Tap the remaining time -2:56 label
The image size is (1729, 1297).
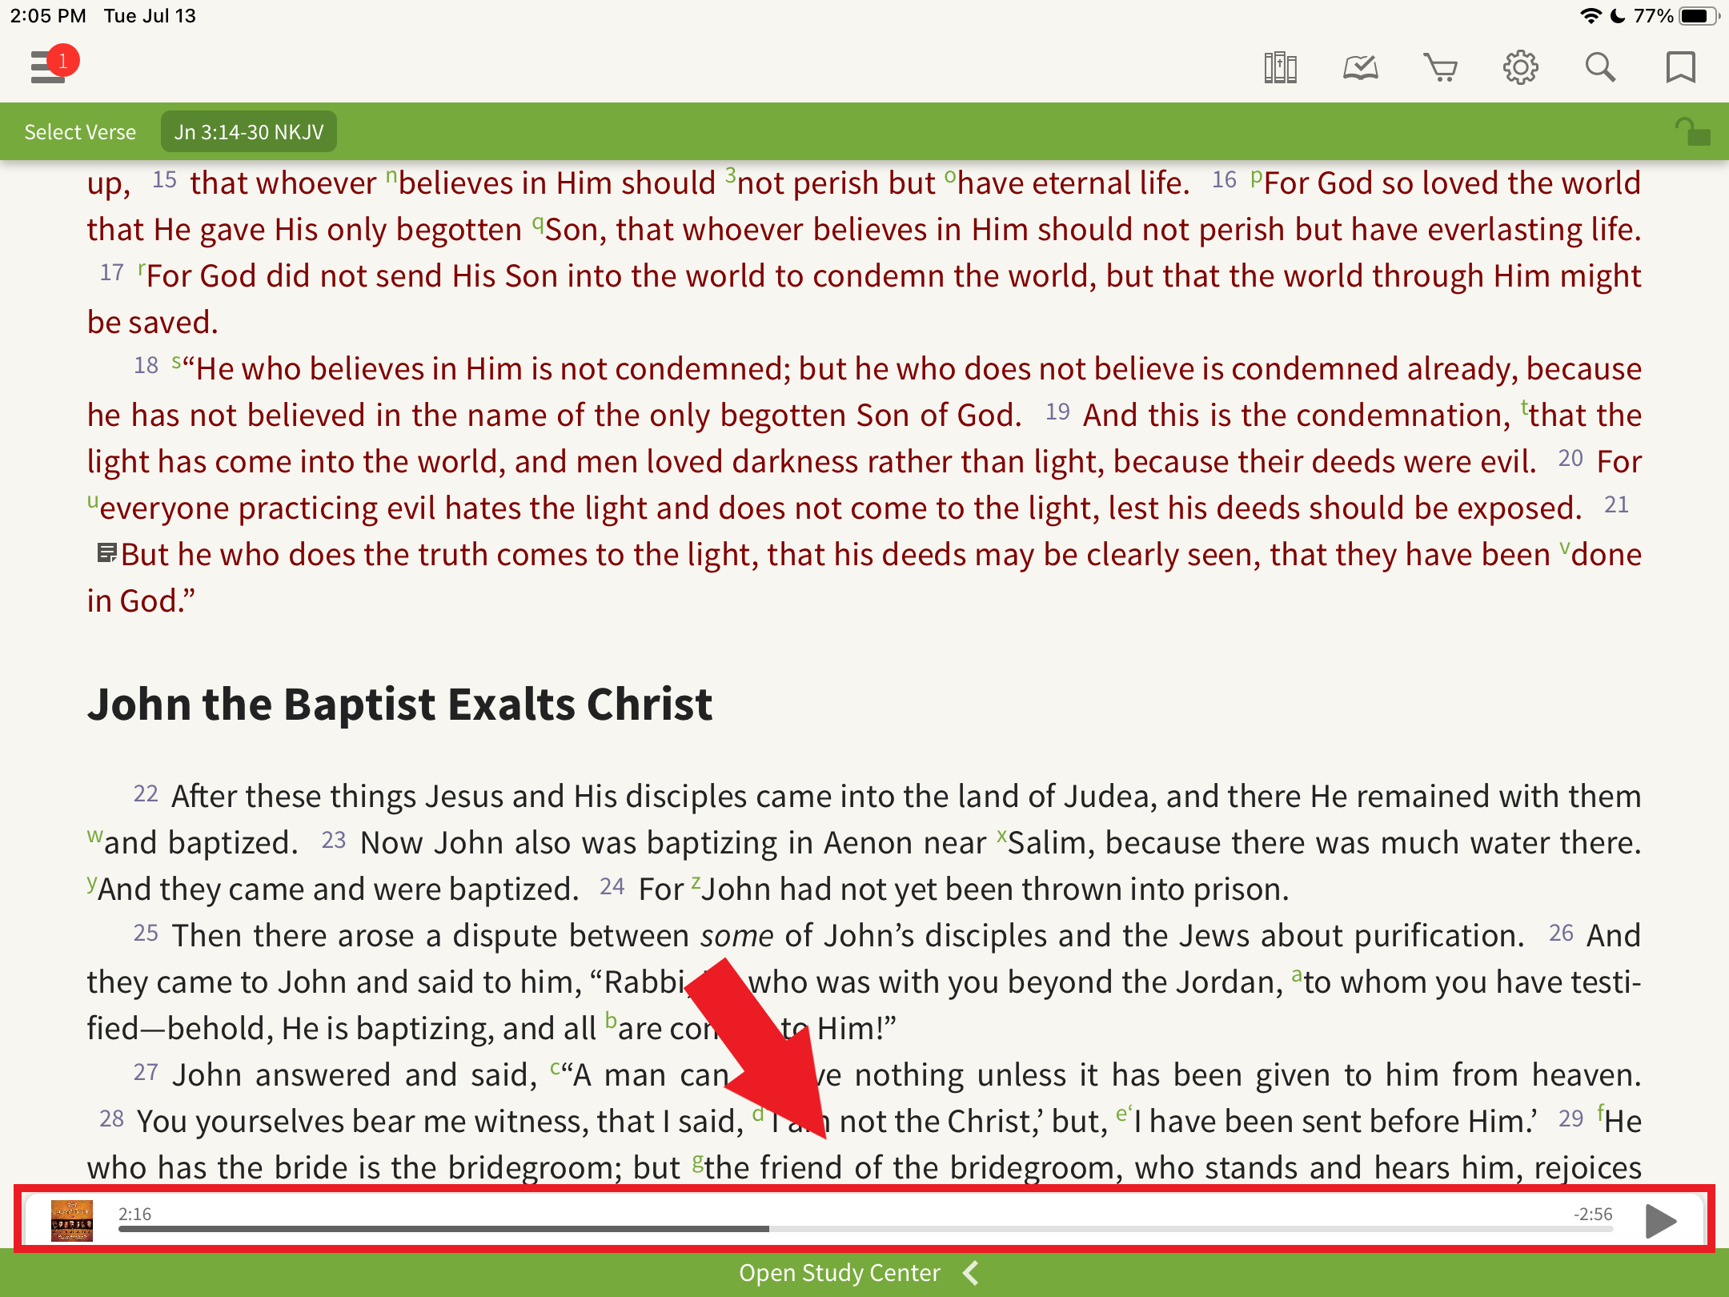pos(1593,1214)
